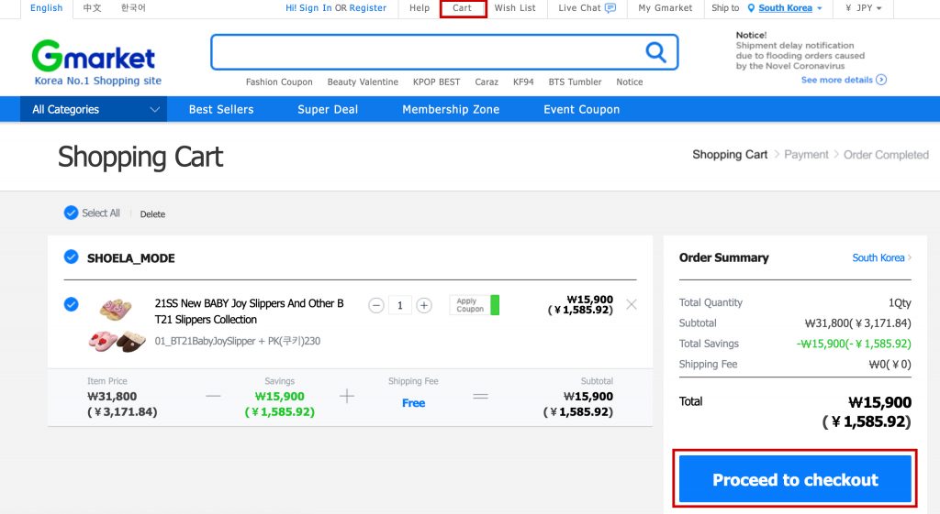Open the Membership Zone tab
The width and height of the screenshot is (940, 514).
coord(451,110)
